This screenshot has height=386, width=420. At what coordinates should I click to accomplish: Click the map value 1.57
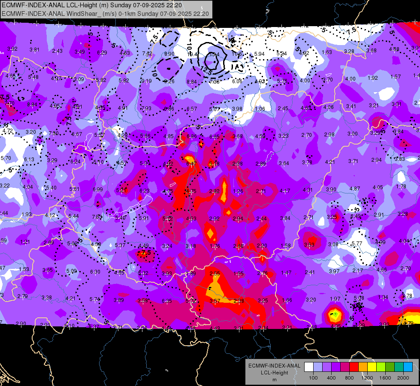coord(396,77)
